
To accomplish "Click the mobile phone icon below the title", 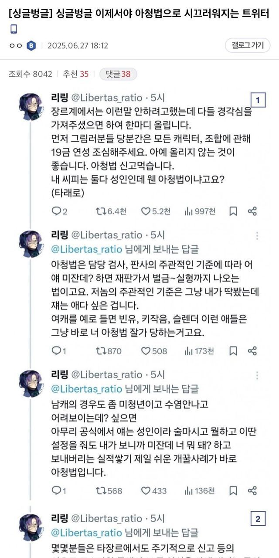I will click(14, 29).
